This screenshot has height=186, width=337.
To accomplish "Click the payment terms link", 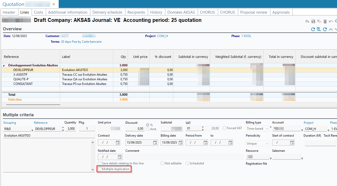I will click(x=81, y=42).
